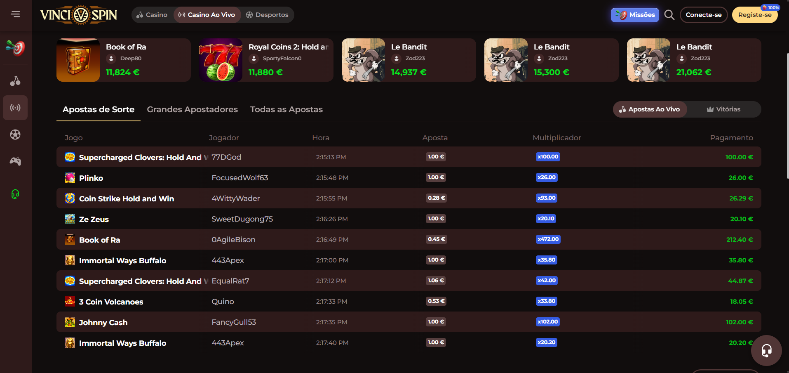The image size is (789, 373).
Task: Open the gamepad icon in sidebar
Action: (15, 161)
